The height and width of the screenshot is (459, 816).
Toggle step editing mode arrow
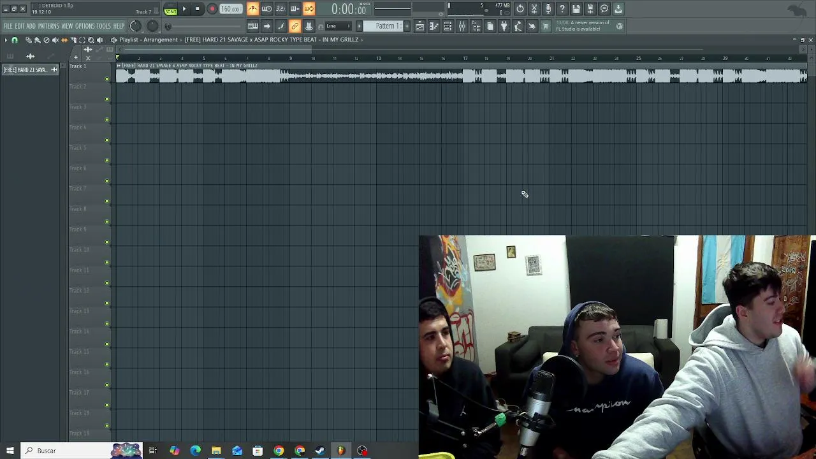pos(267,26)
